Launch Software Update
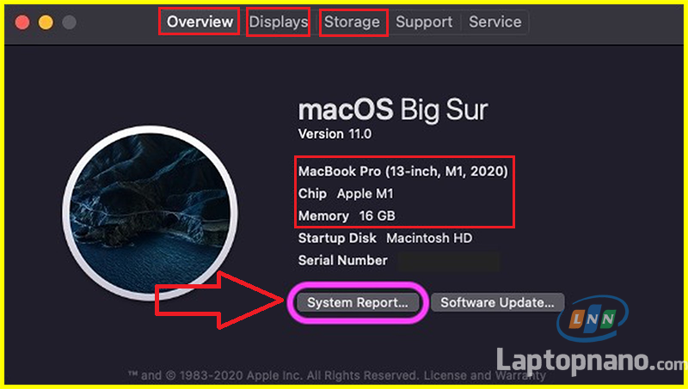The height and width of the screenshot is (389, 688). [x=498, y=302]
